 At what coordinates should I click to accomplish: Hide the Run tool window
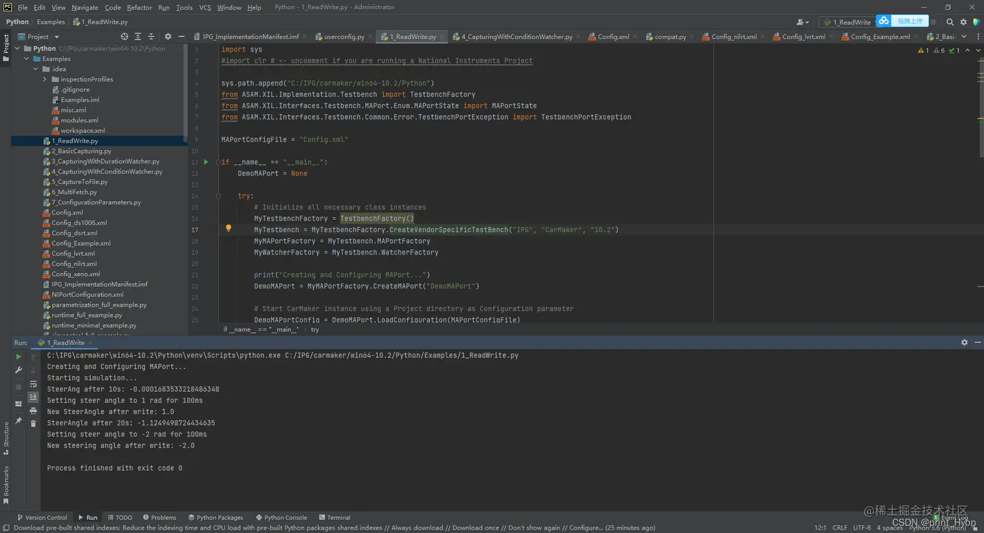977,342
